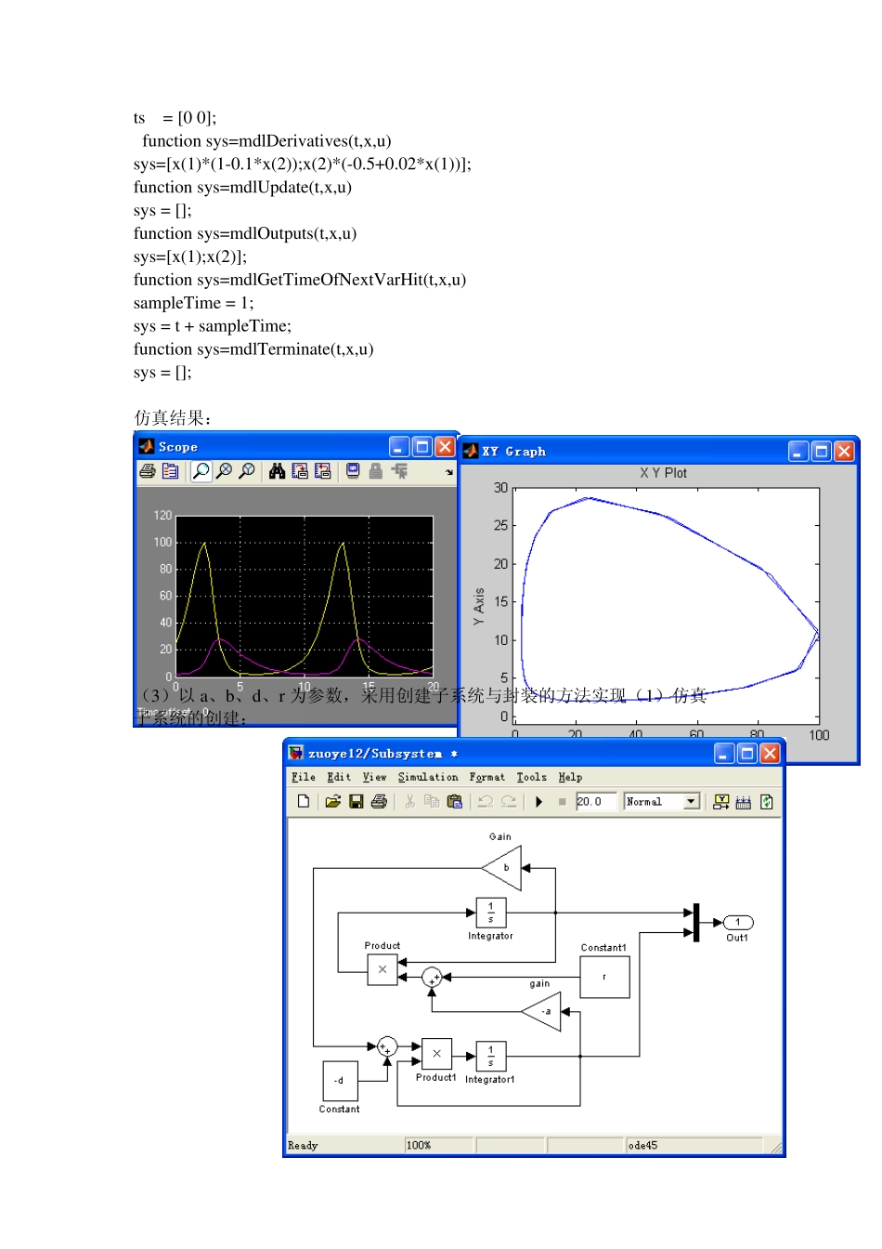Click the ode45 solver in status bar

pos(643,1145)
